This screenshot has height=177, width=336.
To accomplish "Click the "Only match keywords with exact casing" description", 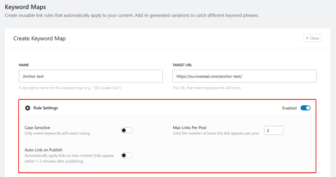I will point(57,133).
